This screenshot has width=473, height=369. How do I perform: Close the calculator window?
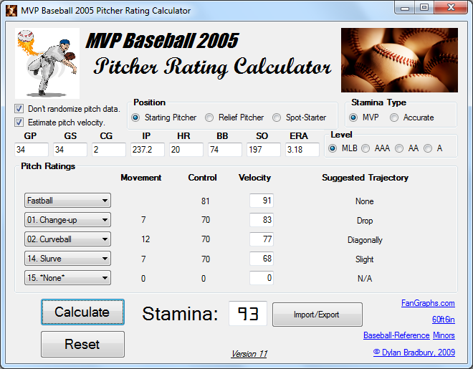click(451, 8)
